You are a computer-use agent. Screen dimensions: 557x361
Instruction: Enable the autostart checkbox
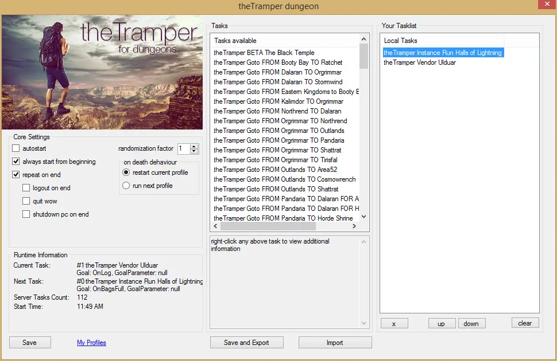16,148
